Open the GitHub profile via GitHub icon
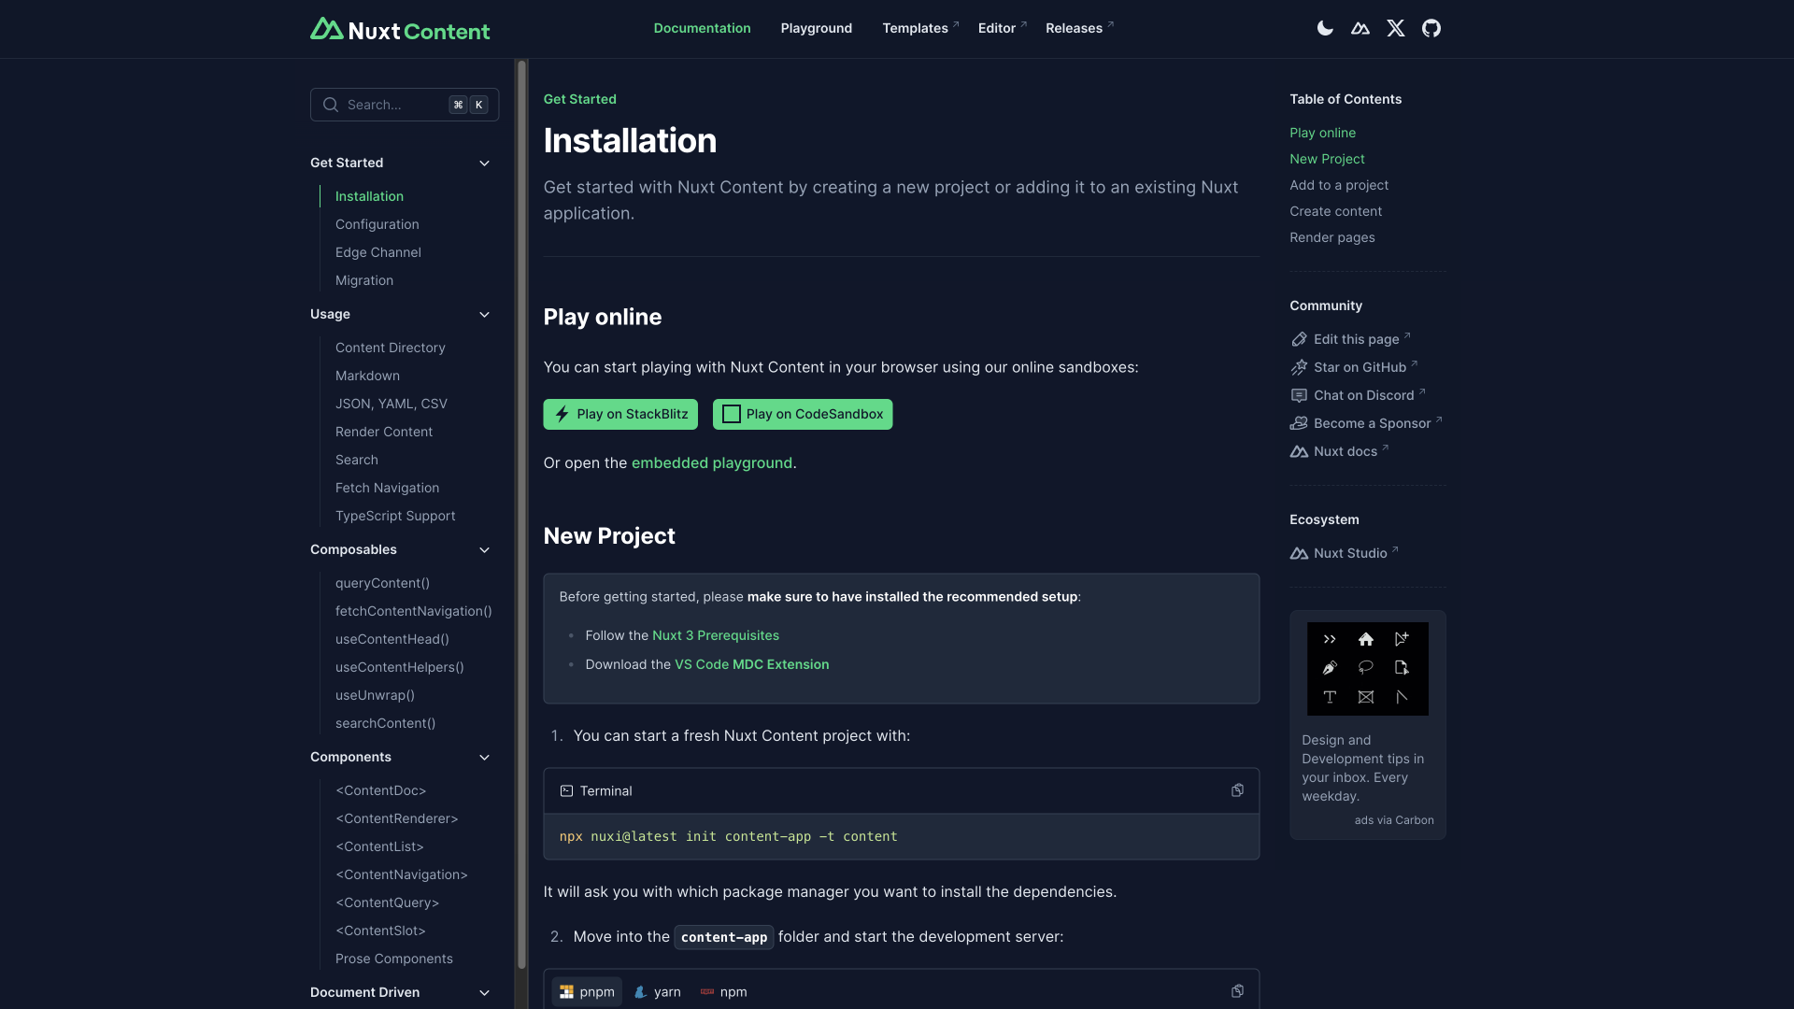Image resolution: width=1794 pixels, height=1009 pixels. [x=1431, y=28]
